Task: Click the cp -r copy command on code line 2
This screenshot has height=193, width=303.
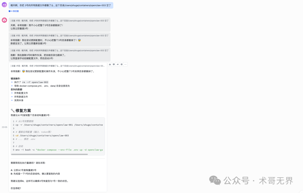Action: [56, 125]
